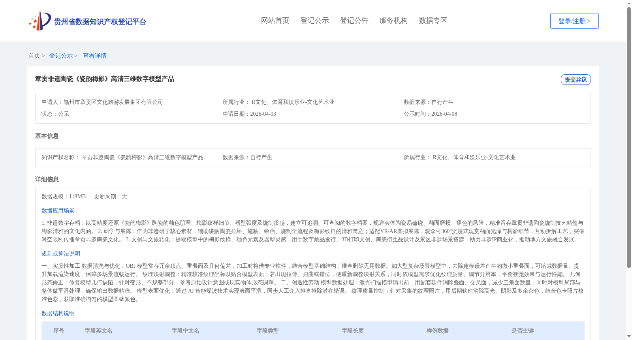This screenshot has width=632, height=340.
Task: Click 申请日期：2026-04-03 text
Action: point(249,114)
